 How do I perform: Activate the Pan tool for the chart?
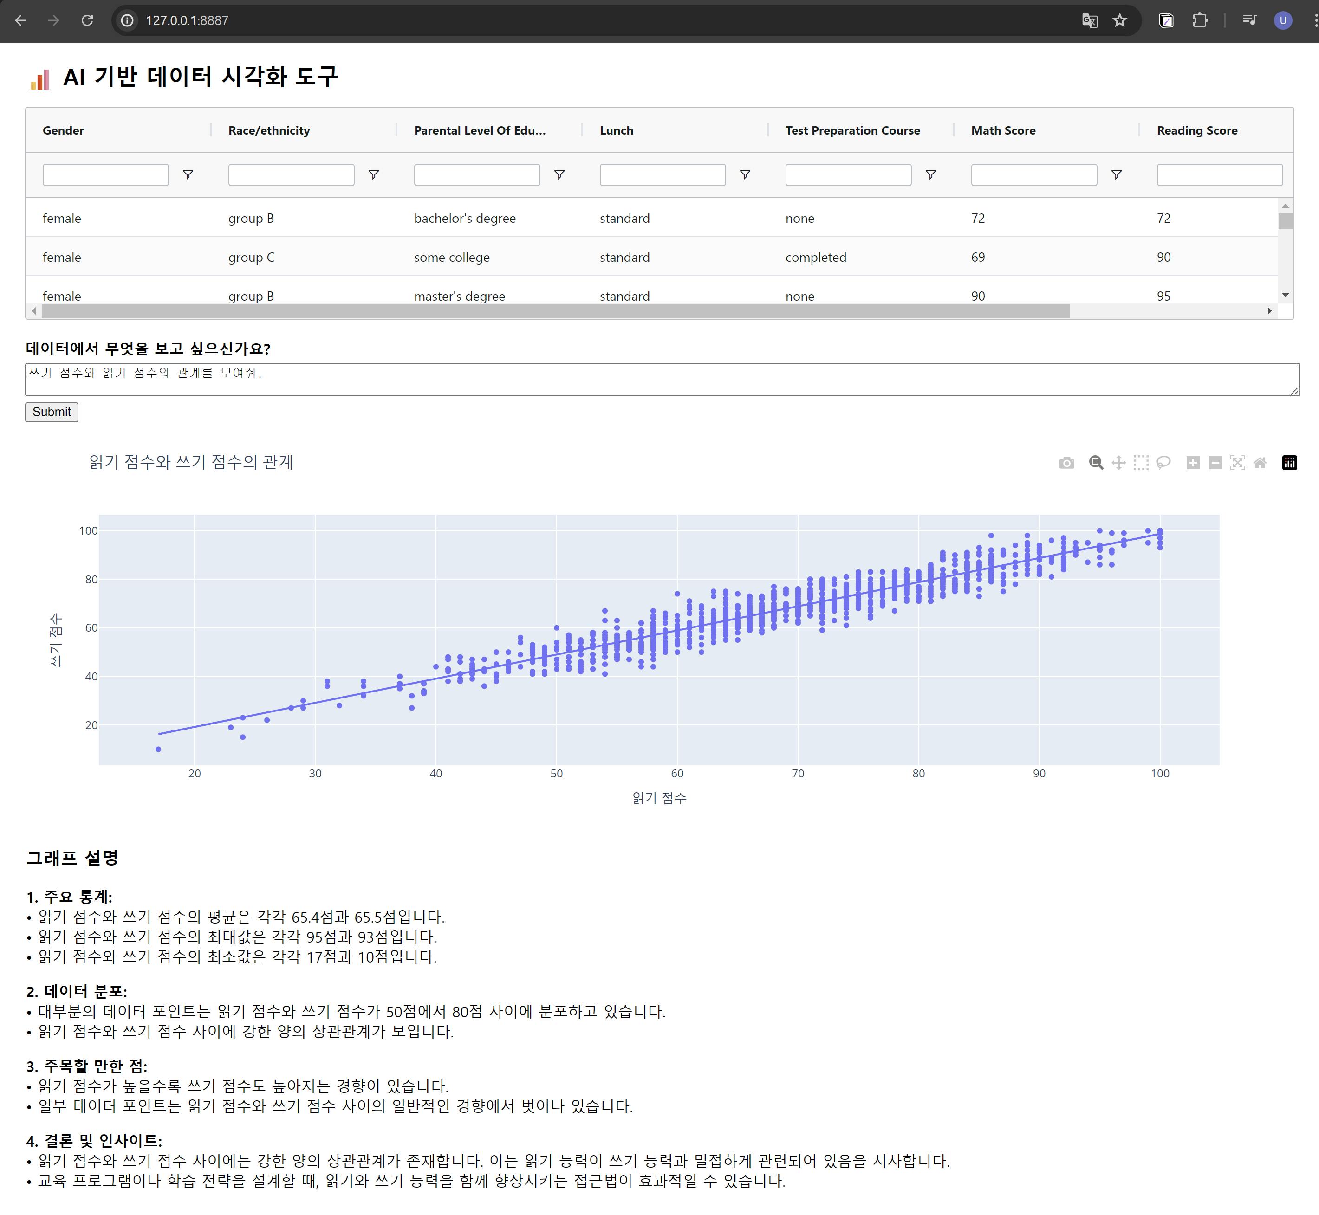[x=1118, y=463]
